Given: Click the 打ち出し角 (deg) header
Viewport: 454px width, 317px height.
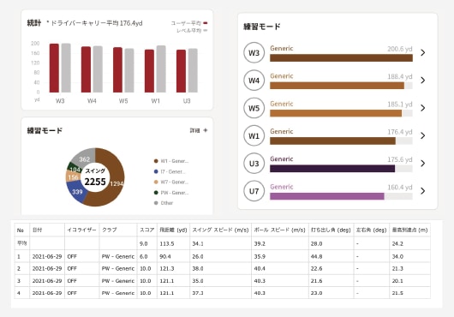Looking at the screenshot, I should point(331,230).
